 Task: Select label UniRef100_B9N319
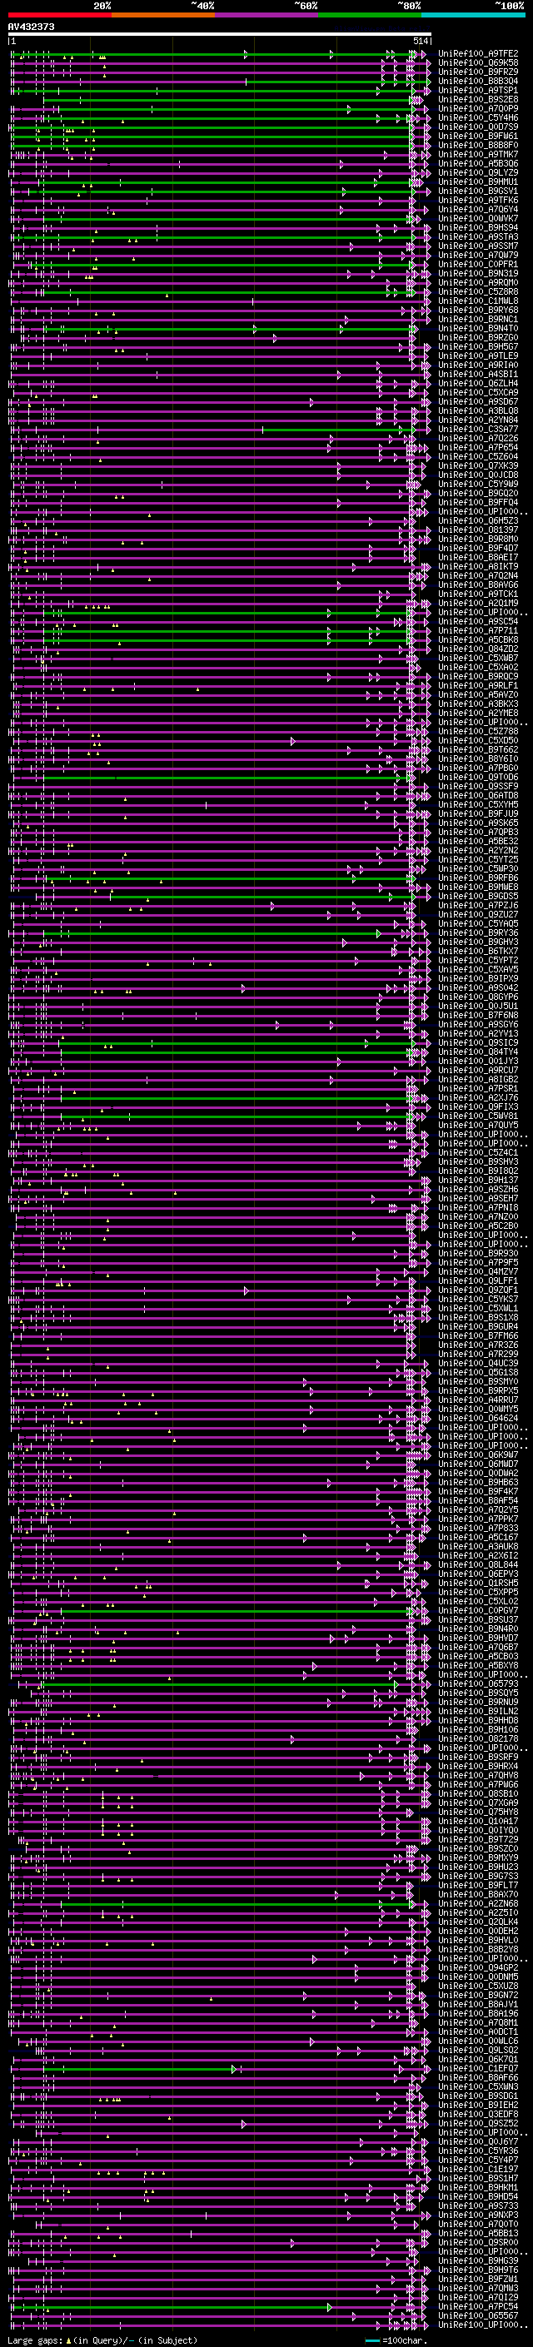click(x=478, y=273)
